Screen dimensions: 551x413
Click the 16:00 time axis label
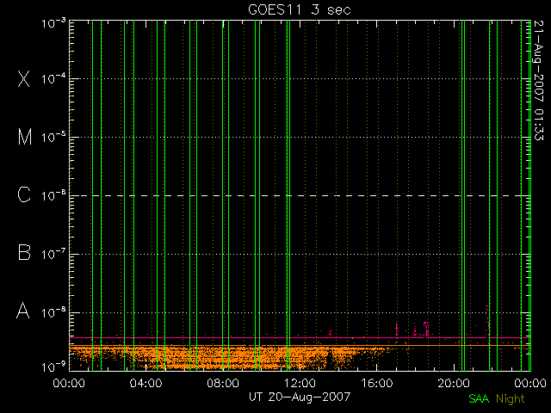tap(377, 382)
